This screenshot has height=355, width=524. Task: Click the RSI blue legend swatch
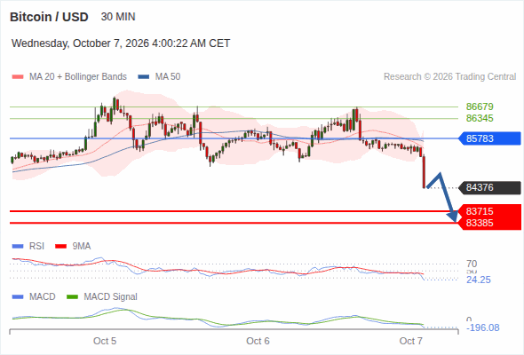pos(18,247)
